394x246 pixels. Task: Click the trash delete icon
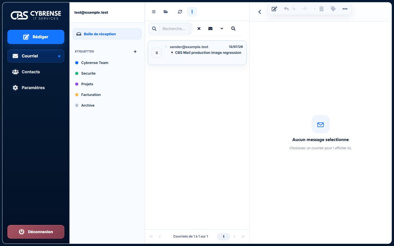321,9
